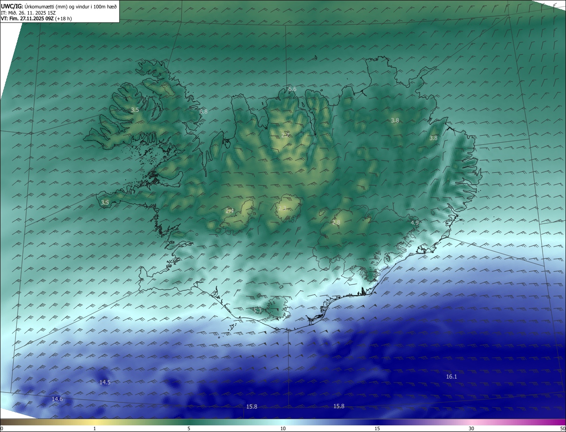Click the 3.5 value on the Snæfellsnes peninsula tip
The image size is (566, 432).
pos(105,203)
